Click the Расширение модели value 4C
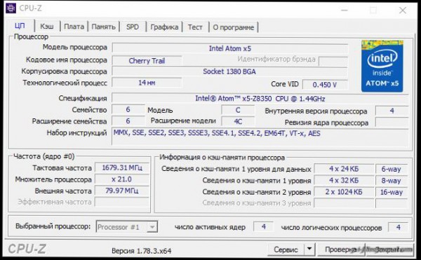Screen dimensions: 421x260 [x=238, y=121]
